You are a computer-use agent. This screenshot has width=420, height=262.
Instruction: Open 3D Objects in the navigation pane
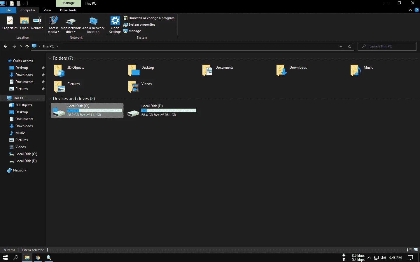24,105
